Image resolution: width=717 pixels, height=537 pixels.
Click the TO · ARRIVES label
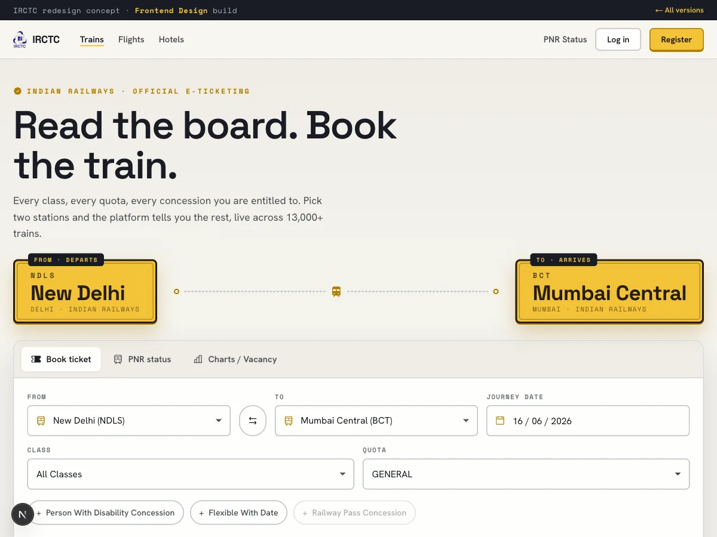click(563, 260)
